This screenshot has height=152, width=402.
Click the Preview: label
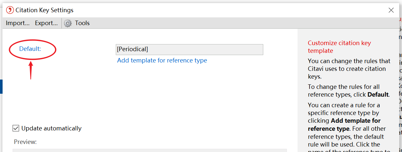coord(25,142)
